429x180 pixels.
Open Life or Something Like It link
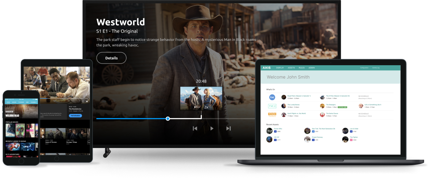[x=373, y=104]
